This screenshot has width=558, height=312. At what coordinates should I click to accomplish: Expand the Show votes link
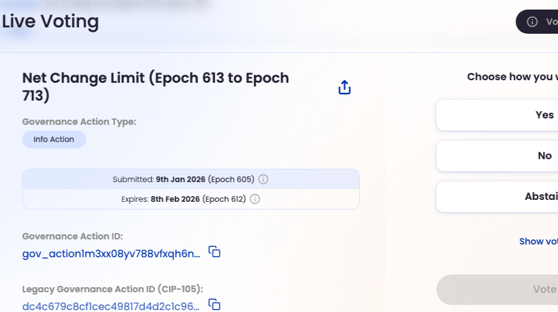tap(538, 241)
